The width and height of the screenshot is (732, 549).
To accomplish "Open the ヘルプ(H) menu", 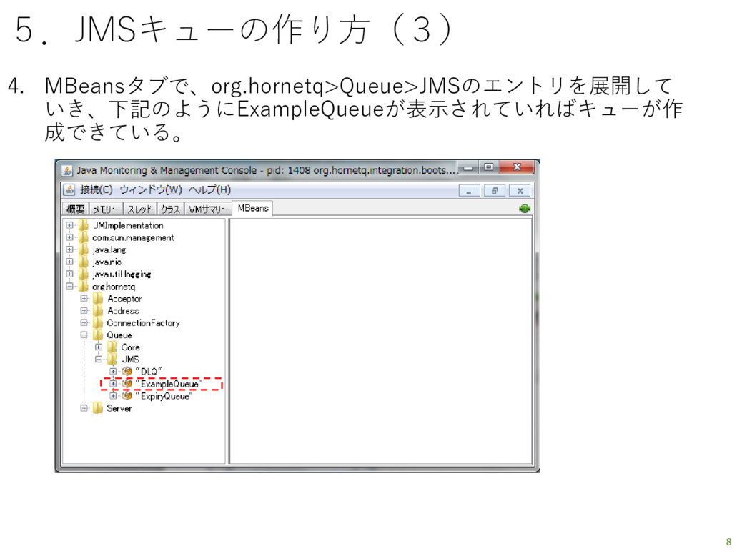I will point(209,190).
